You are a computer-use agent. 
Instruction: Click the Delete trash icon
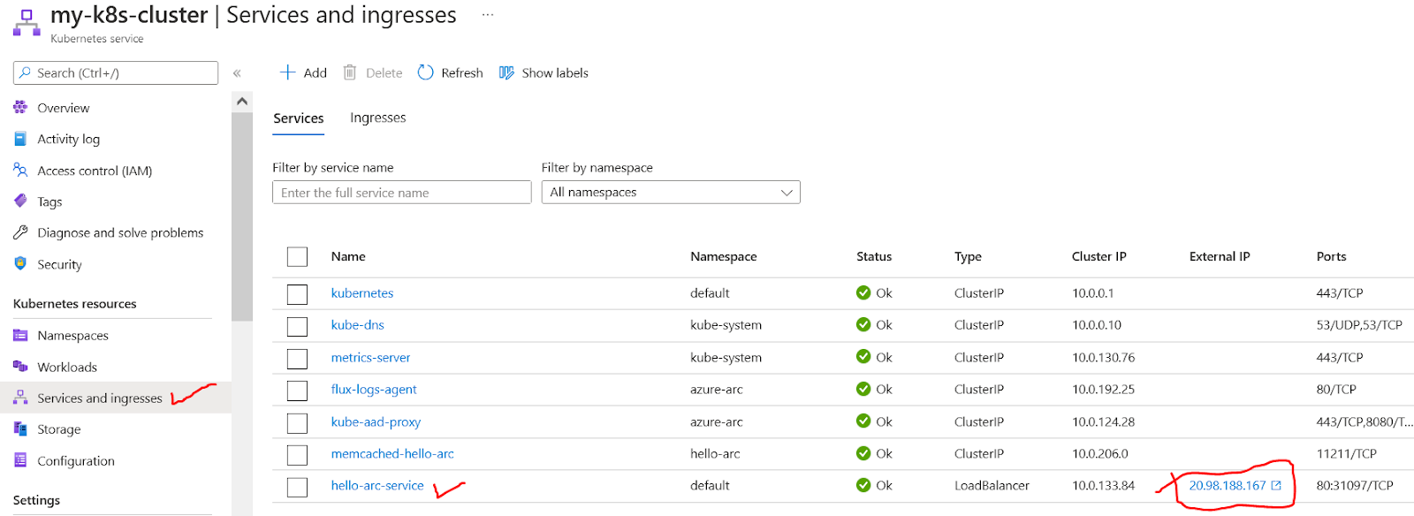click(x=350, y=72)
